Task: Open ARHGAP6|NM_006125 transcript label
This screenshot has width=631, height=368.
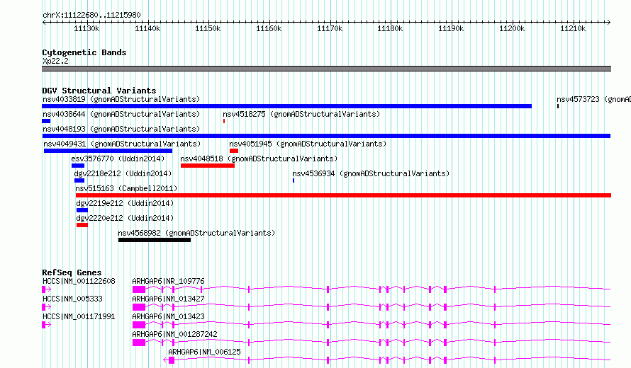Action: click(204, 352)
